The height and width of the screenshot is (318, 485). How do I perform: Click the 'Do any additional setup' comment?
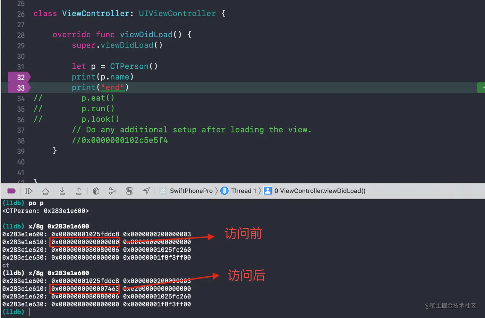click(191, 130)
